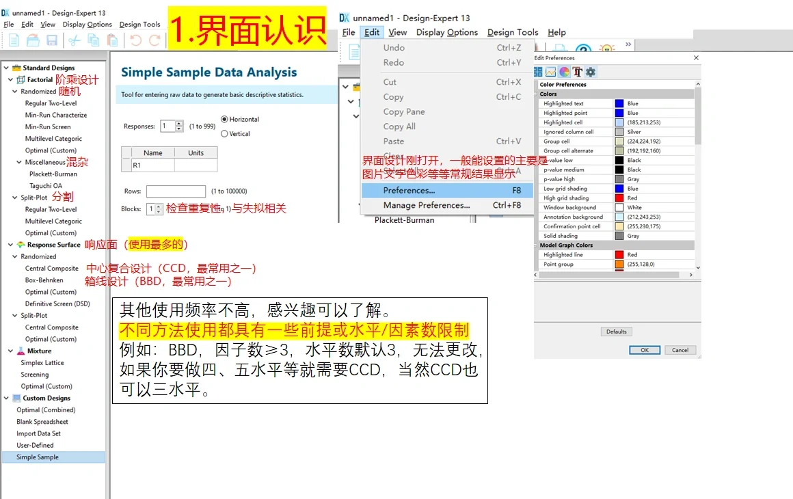
Task: Open Display Options menu in left window
Action: point(87,25)
